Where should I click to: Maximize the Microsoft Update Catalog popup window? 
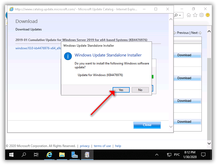[156, 9]
